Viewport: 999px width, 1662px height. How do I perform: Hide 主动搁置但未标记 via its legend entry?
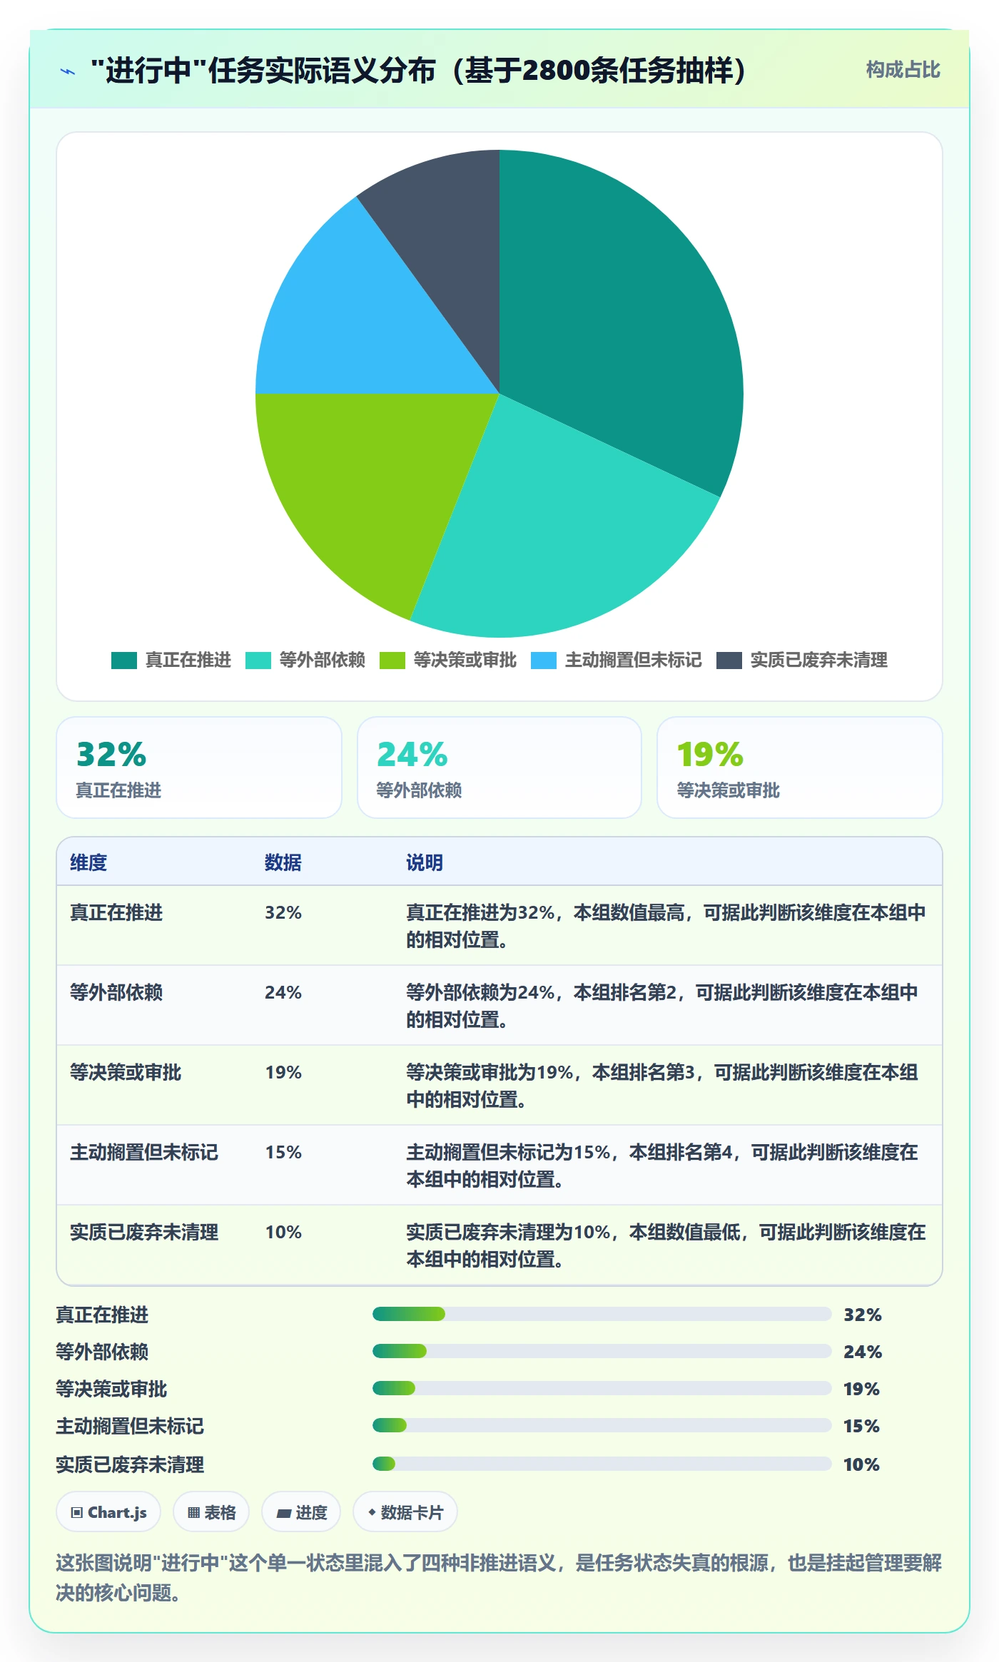click(x=616, y=661)
